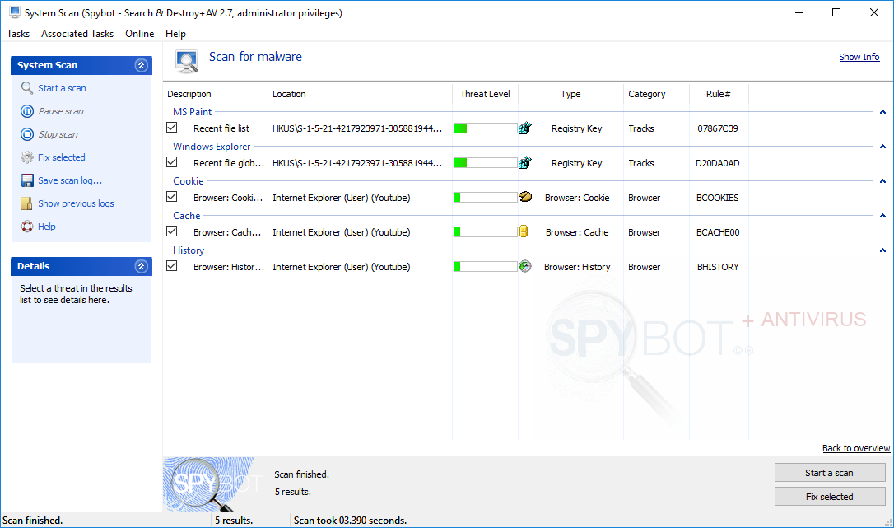Click threat level bar of Cookie row
Viewport: 894px width, 528px height.
point(485,198)
